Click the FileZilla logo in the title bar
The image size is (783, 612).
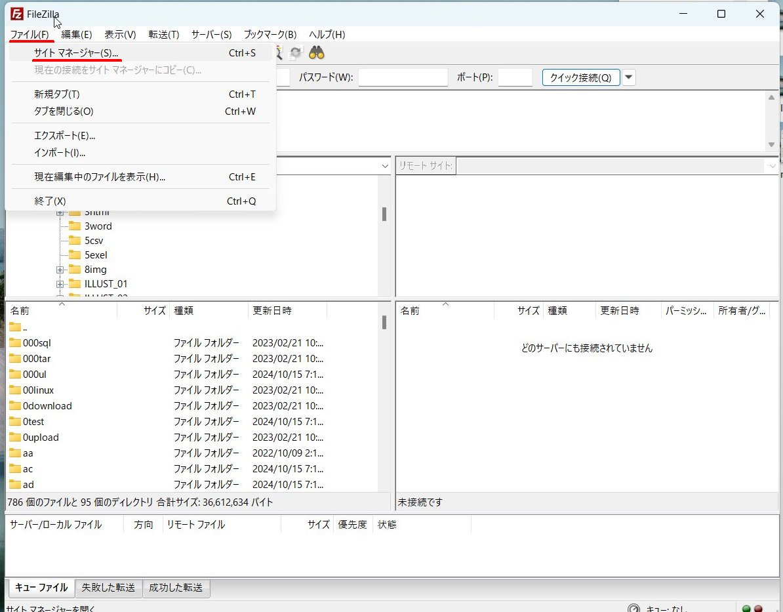16,14
